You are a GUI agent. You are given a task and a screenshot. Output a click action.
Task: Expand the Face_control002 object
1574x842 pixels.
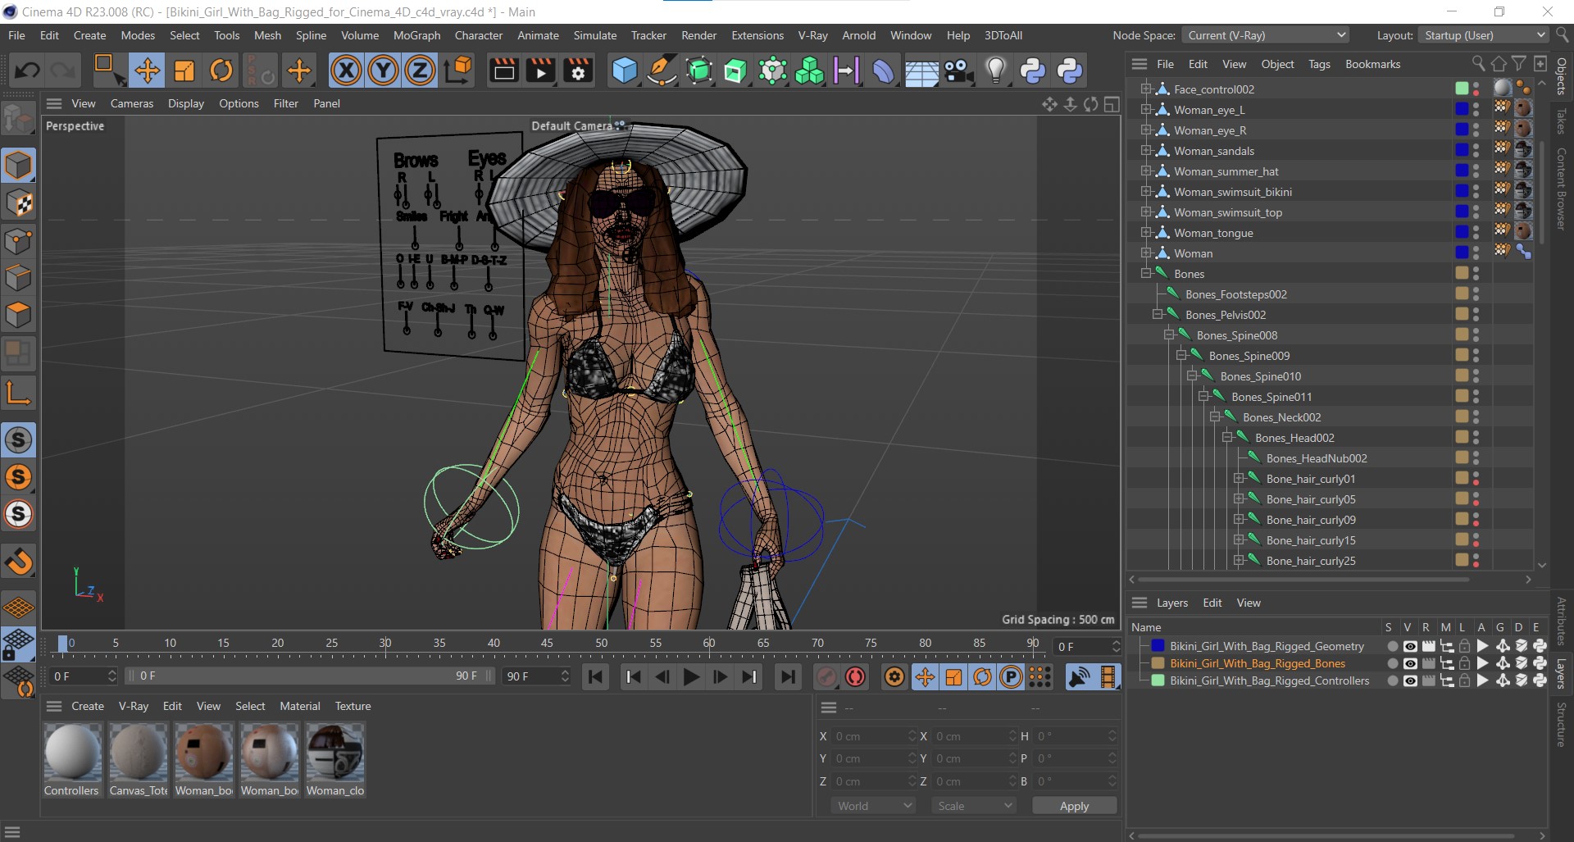click(1146, 89)
